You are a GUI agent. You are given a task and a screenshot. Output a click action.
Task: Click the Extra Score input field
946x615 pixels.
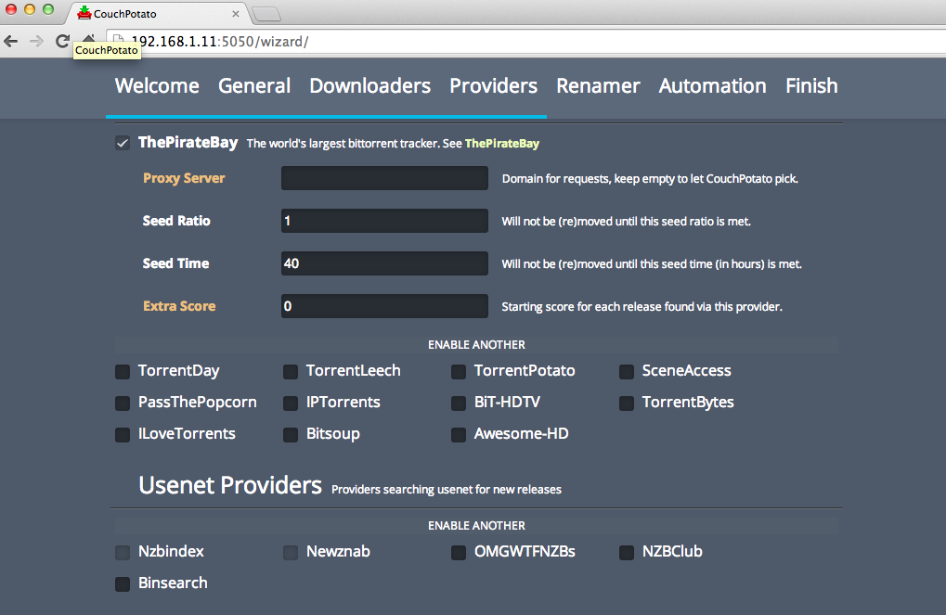(384, 306)
